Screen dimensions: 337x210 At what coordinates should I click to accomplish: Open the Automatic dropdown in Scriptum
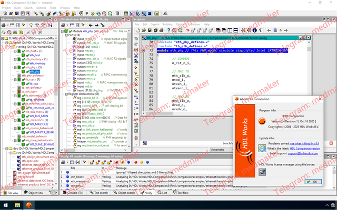click(221, 149)
